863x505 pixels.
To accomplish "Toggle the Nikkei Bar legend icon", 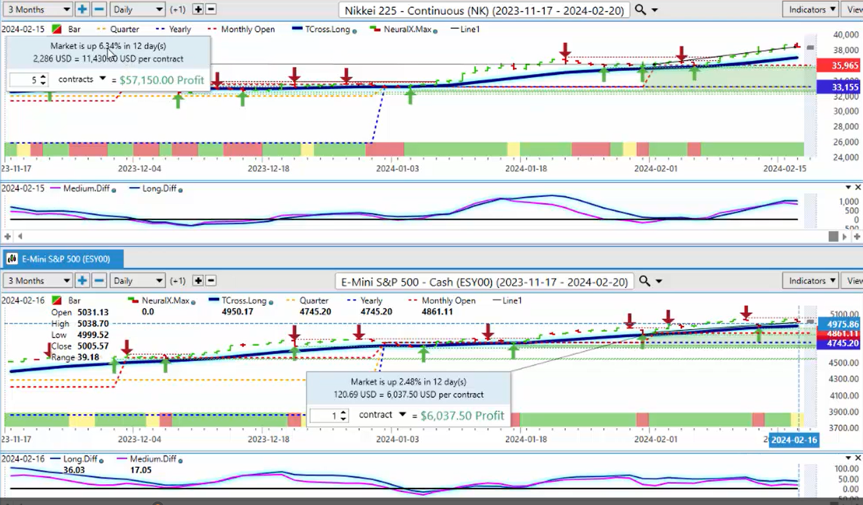I will click(x=58, y=29).
